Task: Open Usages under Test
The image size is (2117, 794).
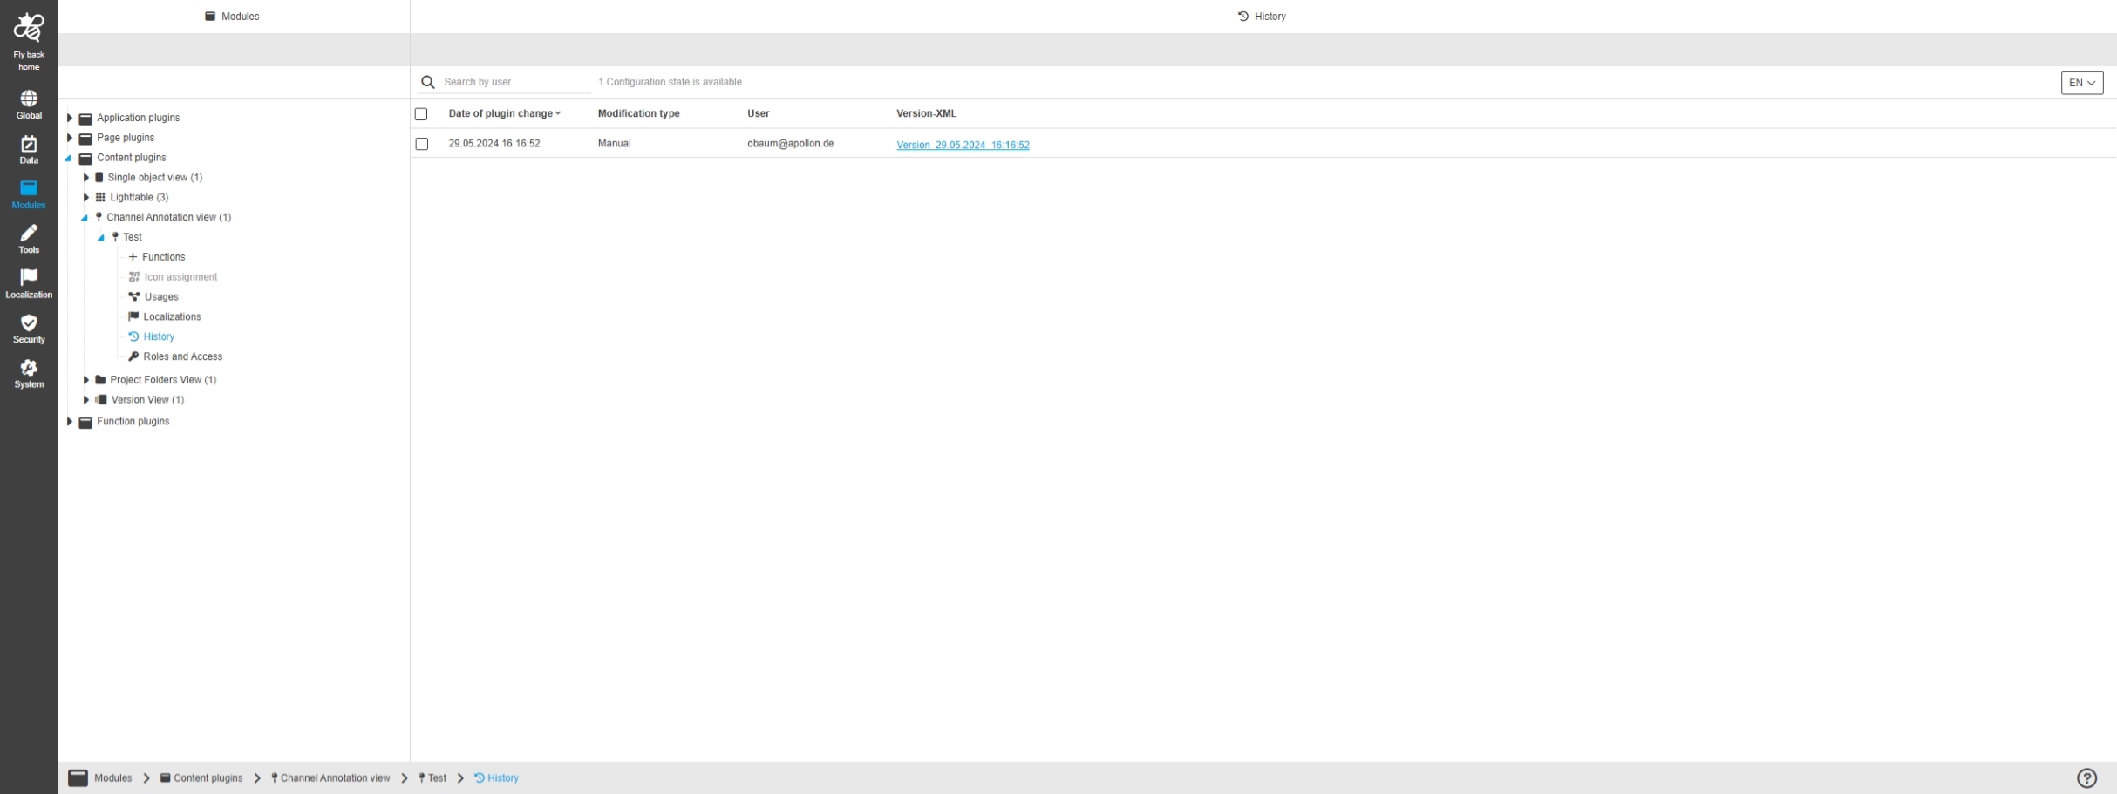Action: (x=161, y=297)
